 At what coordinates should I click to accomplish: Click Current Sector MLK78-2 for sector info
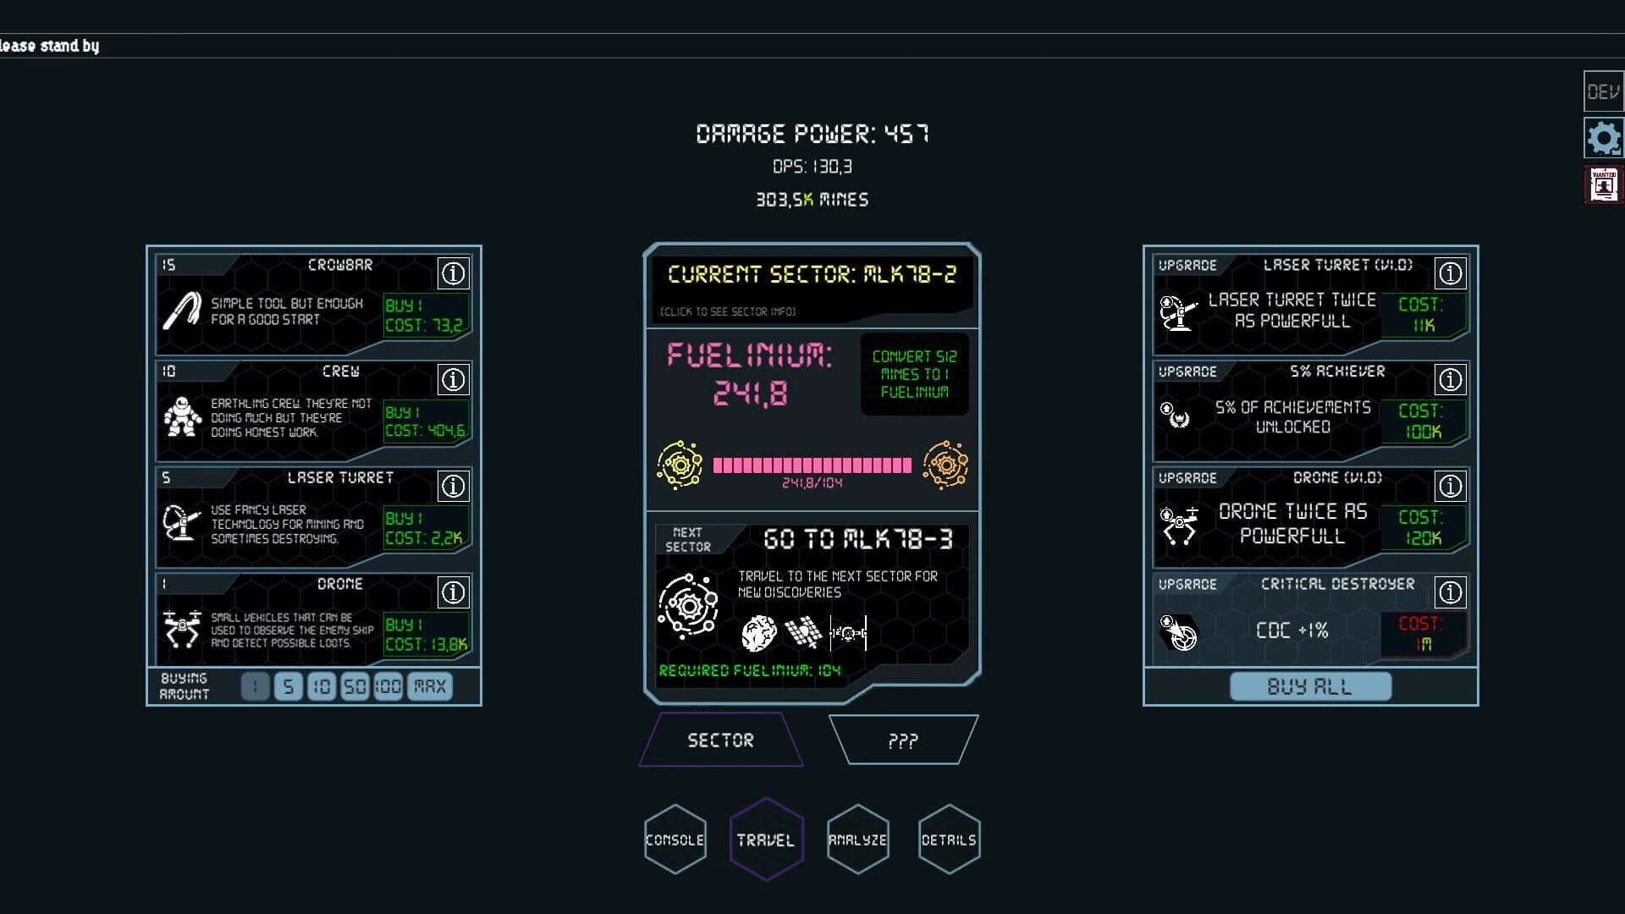(x=812, y=289)
